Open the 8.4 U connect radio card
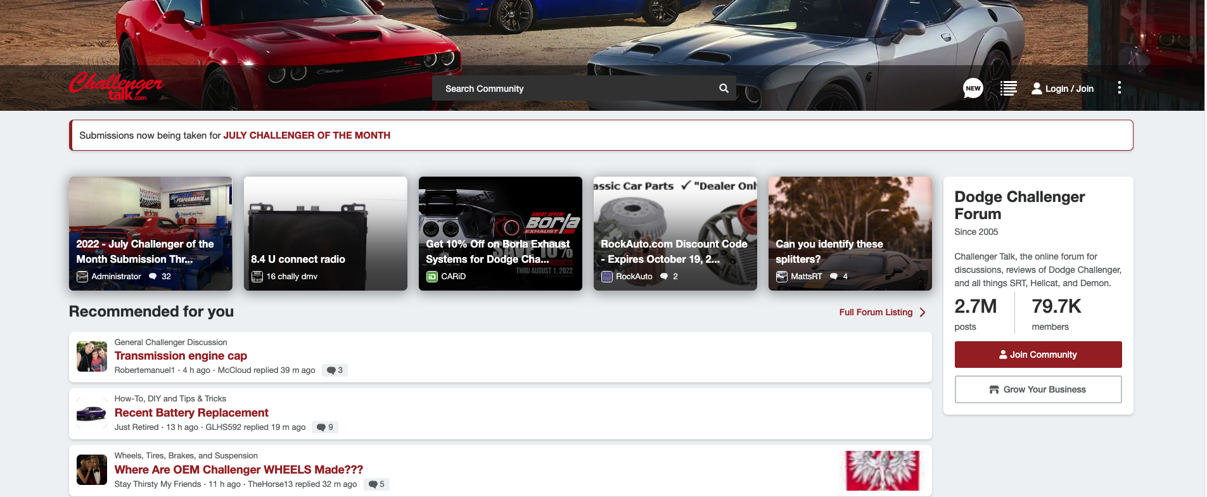The image size is (1207, 497). [x=325, y=234]
